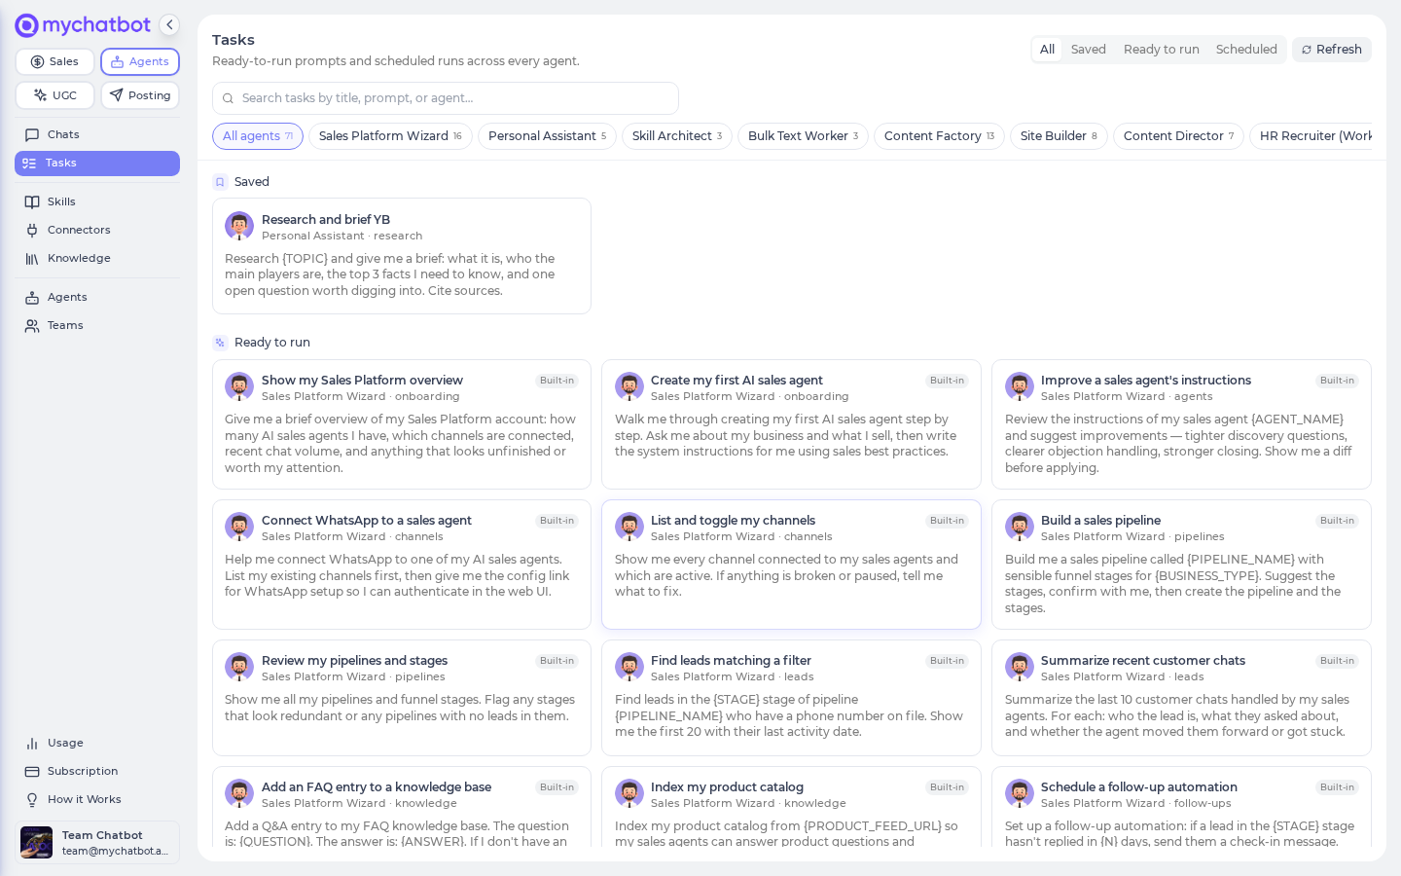Open Add an FAQ entry task
The width and height of the screenshot is (1401, 876).
pyautogui.click(x=402, y=808)
